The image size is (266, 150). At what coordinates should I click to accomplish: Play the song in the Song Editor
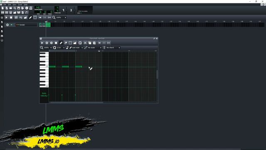pos(7,17)
